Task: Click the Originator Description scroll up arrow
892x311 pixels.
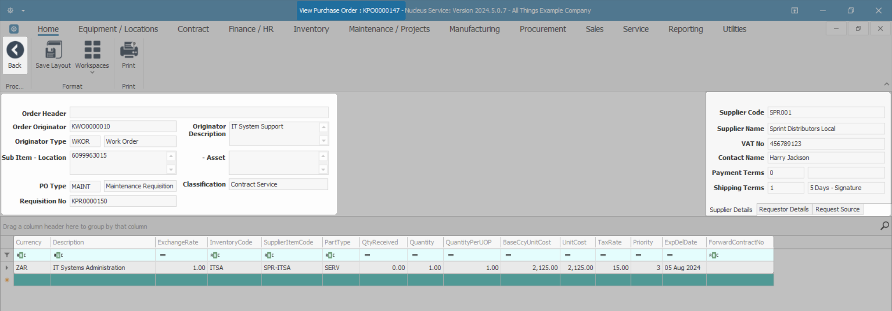Action: point(324,127)
